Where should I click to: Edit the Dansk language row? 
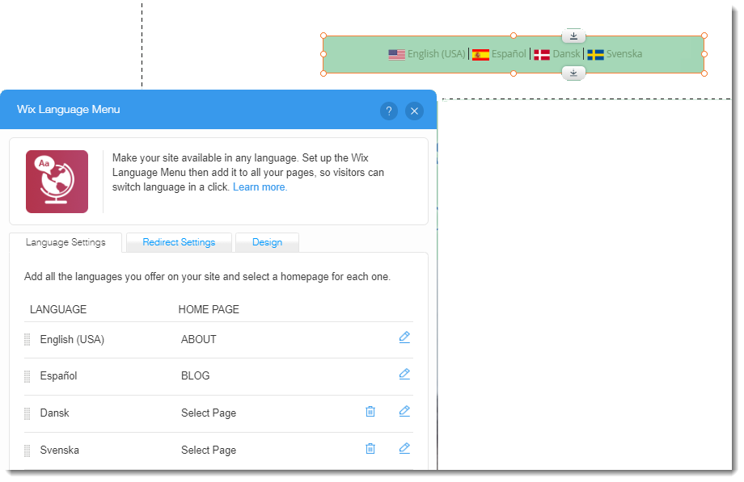[404, 412]
